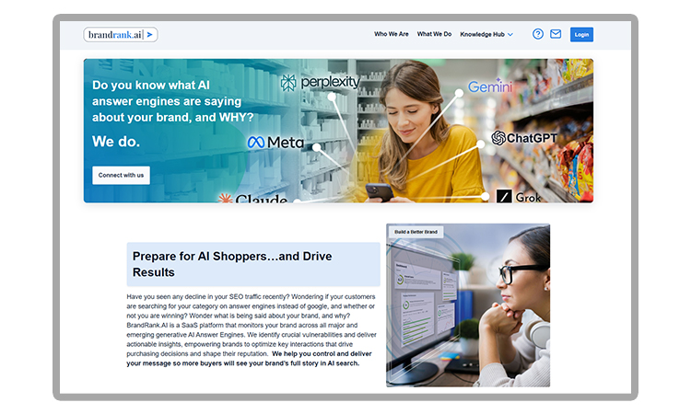Image resolution: width=691 pixels, height=414 pixels.
Task: Click the woman at monitor image
Action: tap(468, 305)
